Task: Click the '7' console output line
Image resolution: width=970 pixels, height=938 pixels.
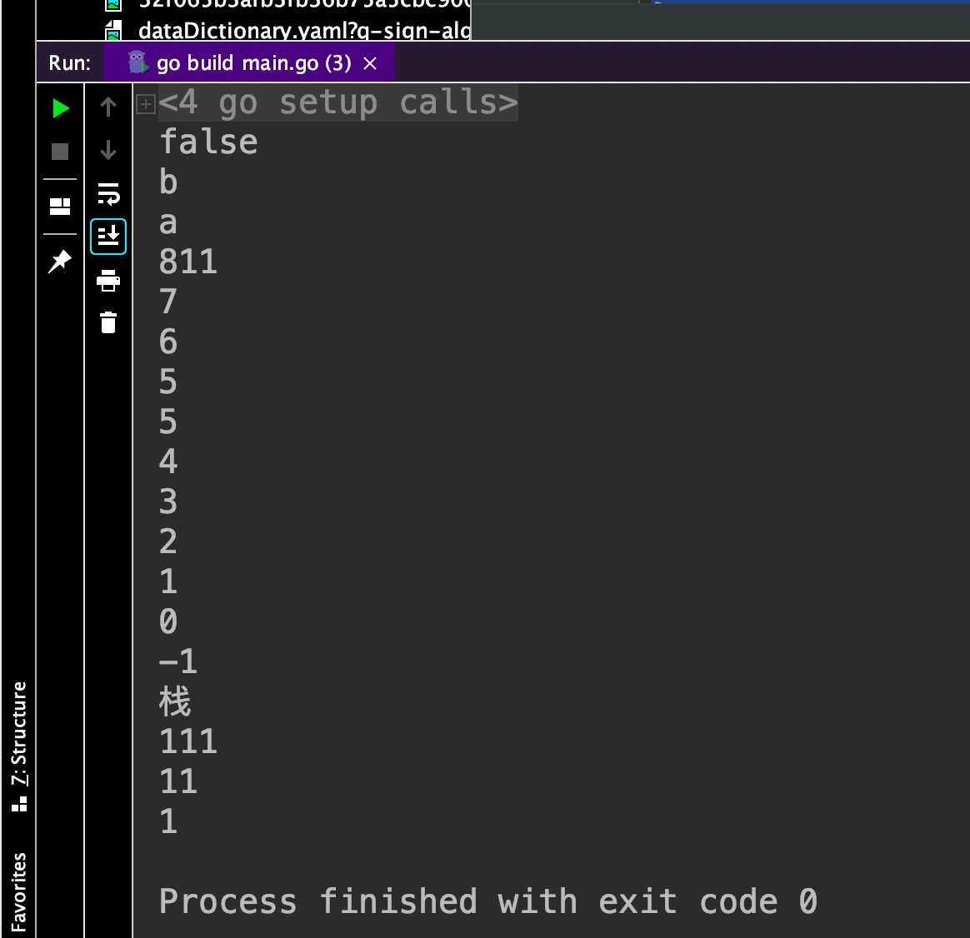Action: 168,302
